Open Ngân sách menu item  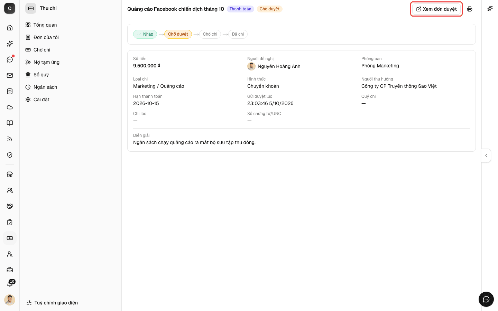pyautogui.click(x=71, y=87)
